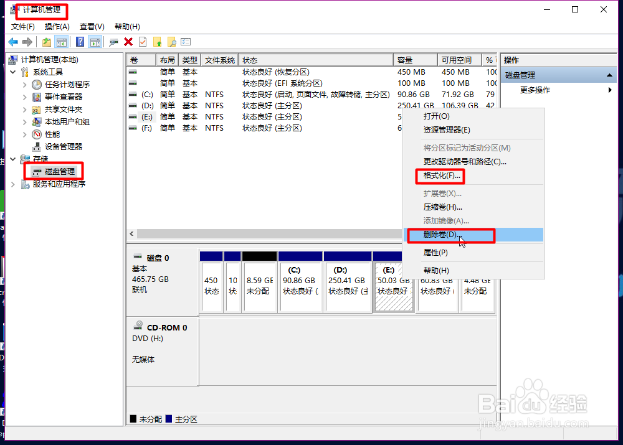Screen dimensions: 623x445
Task: Sort by the 卷 column header
Action: [141, 60]
